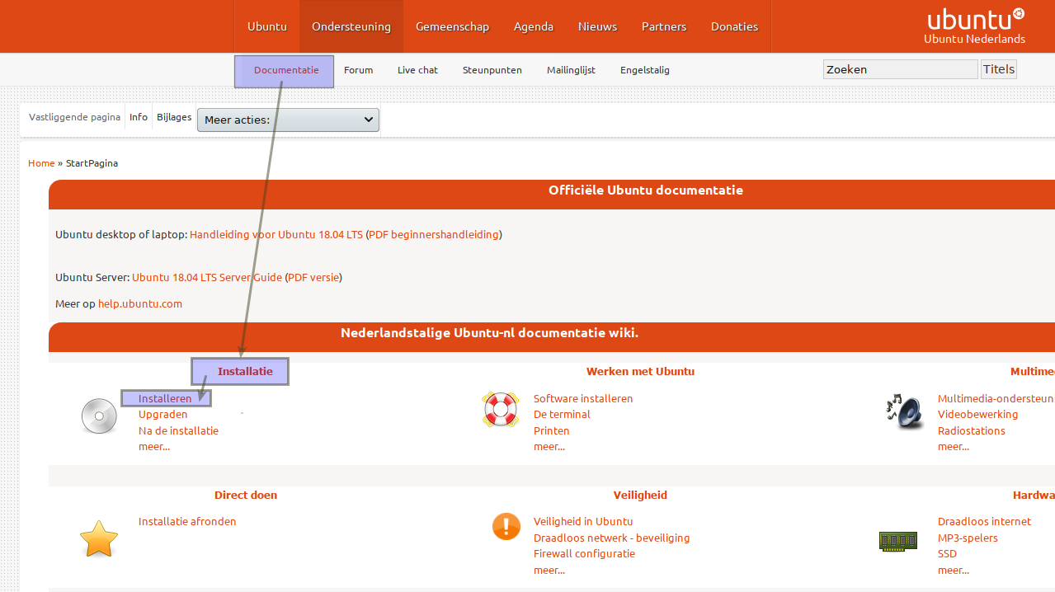Open the Multimedia-ondersteuning link
The width and height of the screenshot is (1055, 592).
coord(996,399)
